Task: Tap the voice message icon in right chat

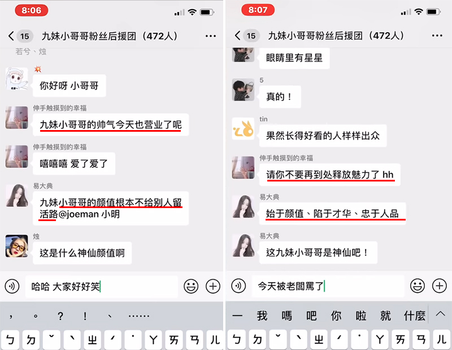Action: coord(238,286)
